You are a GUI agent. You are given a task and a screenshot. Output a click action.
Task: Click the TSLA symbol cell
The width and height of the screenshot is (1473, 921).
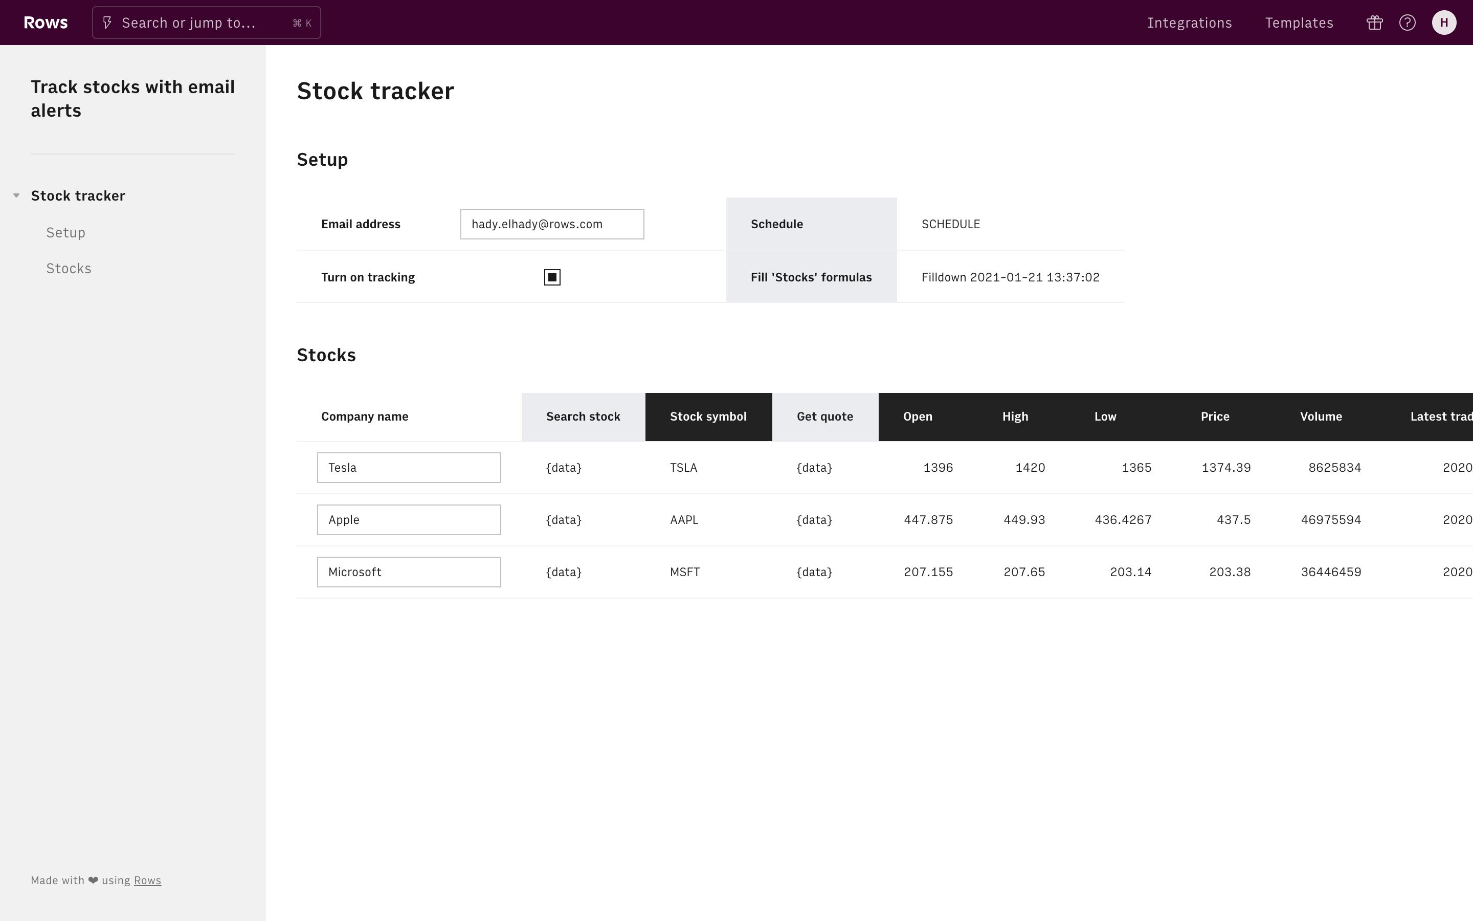[683, 468]
